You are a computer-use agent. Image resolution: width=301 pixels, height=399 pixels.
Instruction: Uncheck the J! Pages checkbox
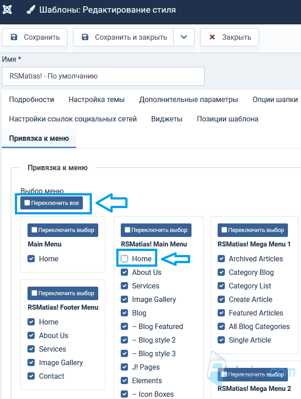[x=124, y=367]
